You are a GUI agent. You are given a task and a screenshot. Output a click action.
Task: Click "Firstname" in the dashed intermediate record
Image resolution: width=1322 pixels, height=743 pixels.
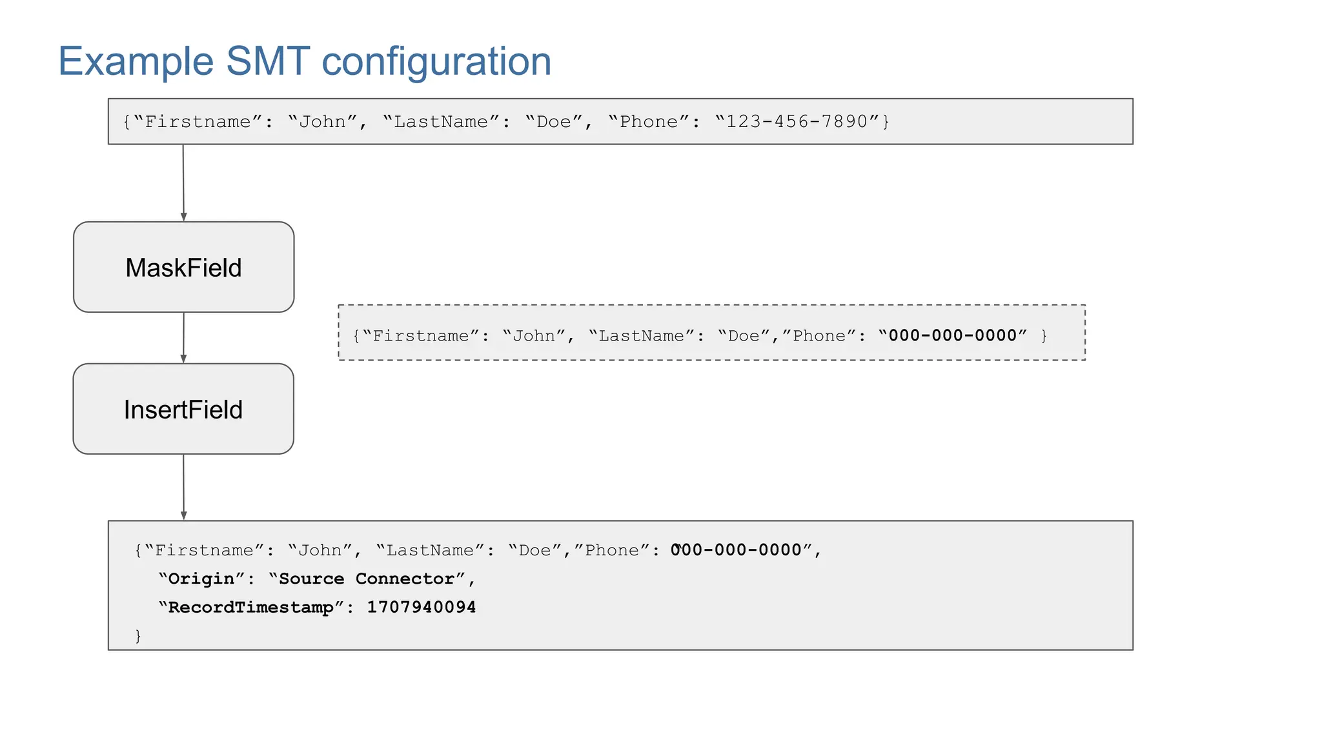(x=420, y=336)
